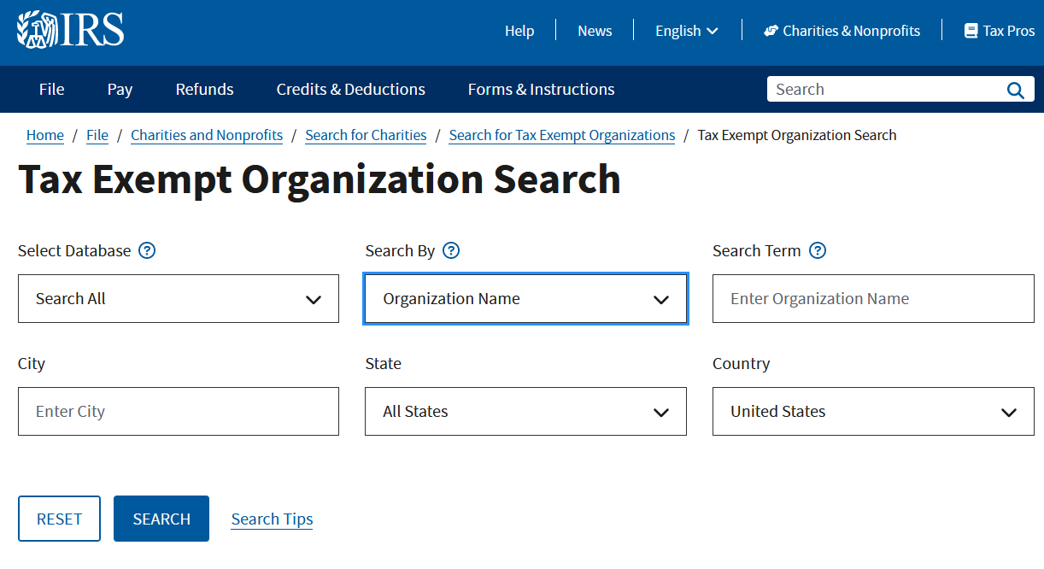Follow the Search Tips link
Screen dimensions: 1044x569
pyautogui.click(x=272, y=519)
